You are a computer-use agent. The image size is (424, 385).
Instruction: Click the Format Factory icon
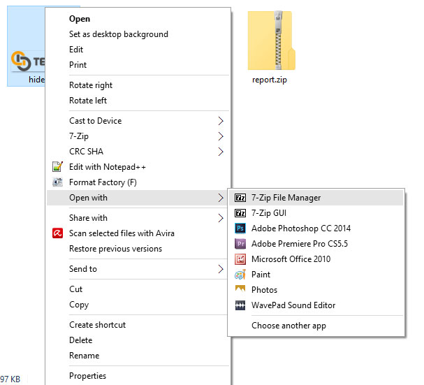coord(57,182)
